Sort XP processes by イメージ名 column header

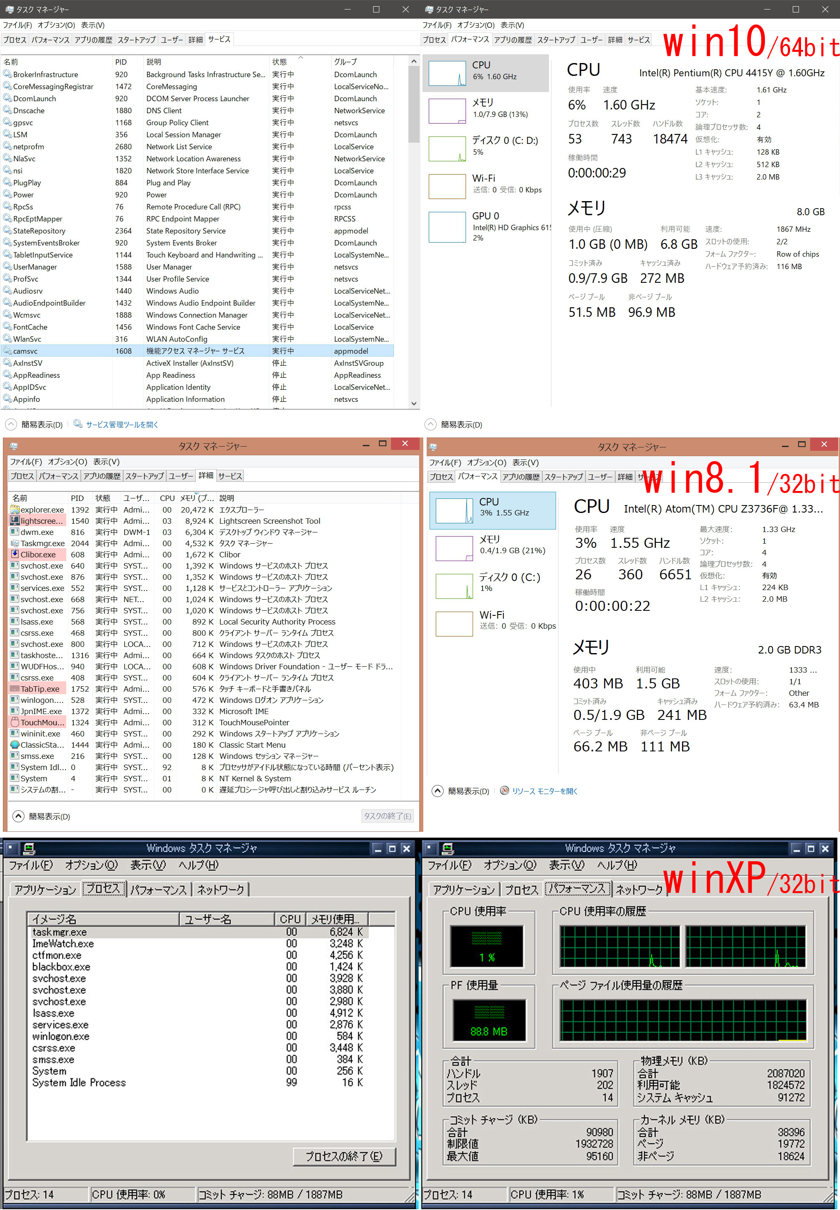tap(103, 919)
